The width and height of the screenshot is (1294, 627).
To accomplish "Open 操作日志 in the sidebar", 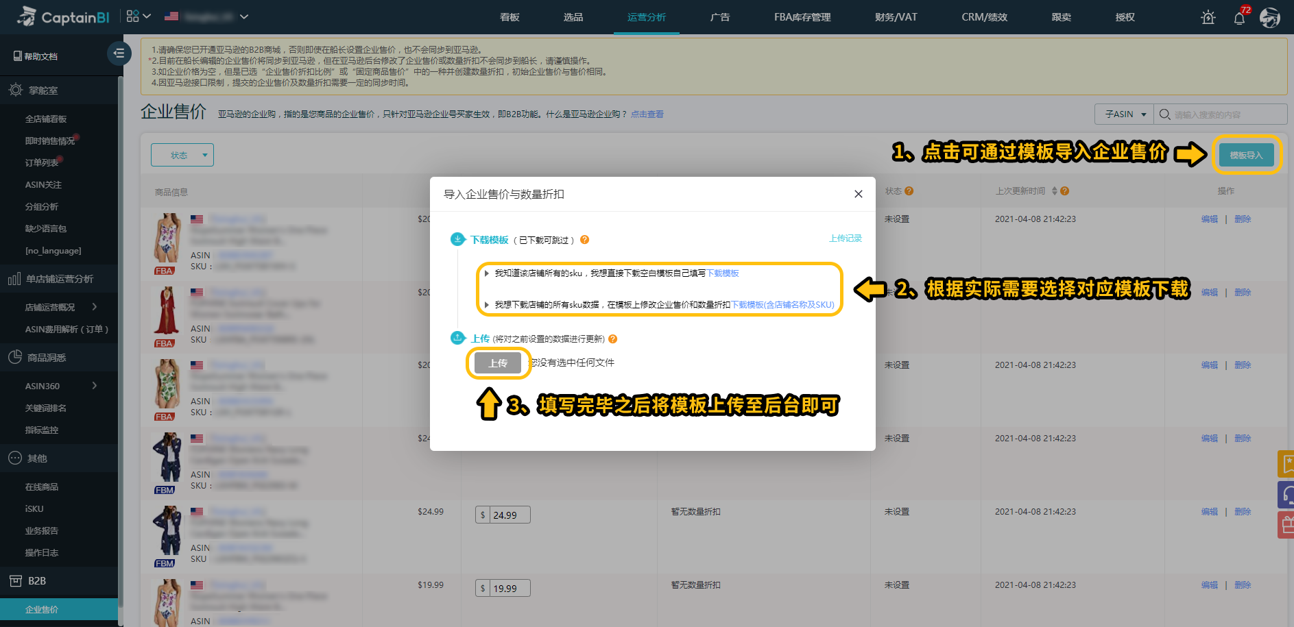I will click(42, 553).
